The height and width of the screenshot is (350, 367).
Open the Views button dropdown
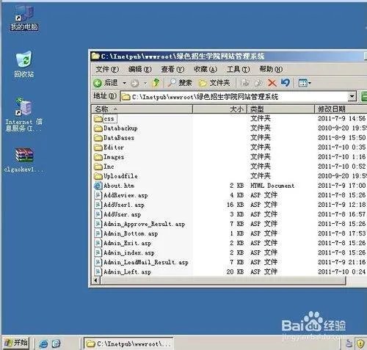(305, 83)
